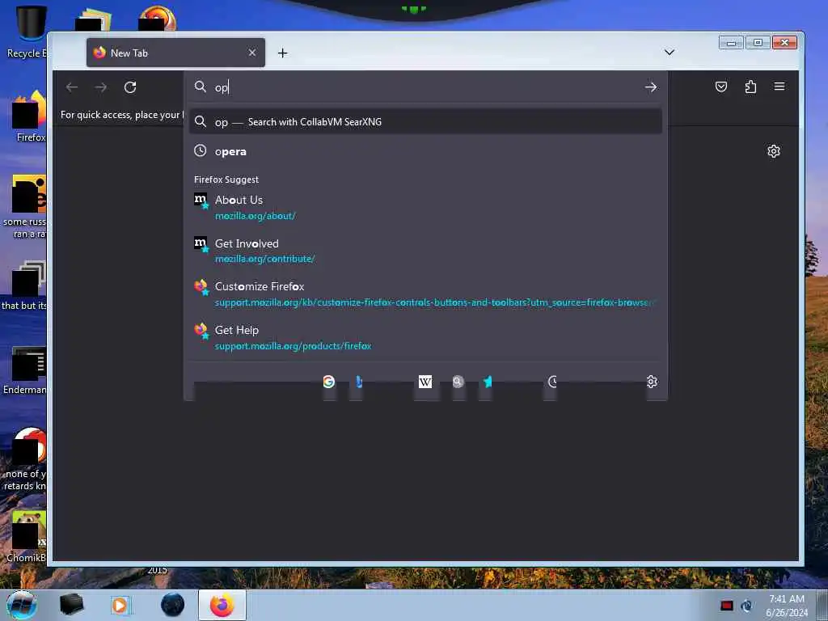The height and width of the screenshot is (621, 828).
Task: Click the Go arrow in the address bar
Action: click(651, 87)
